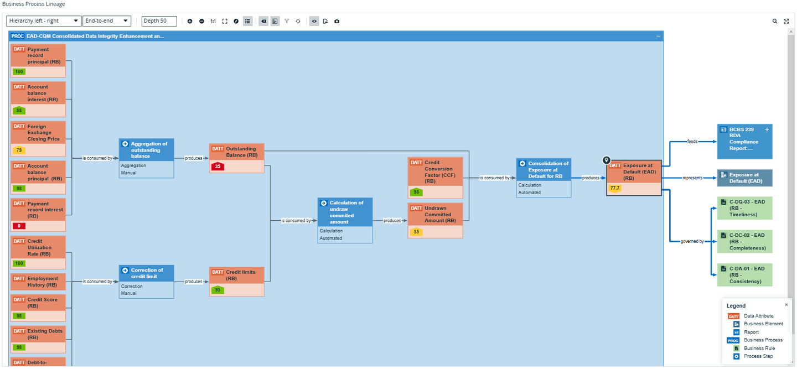The width and height of the screenshot is (797, 369).
Task: Click rule C-DC-02 - EAD Completeness
Action: pos(745,241)
